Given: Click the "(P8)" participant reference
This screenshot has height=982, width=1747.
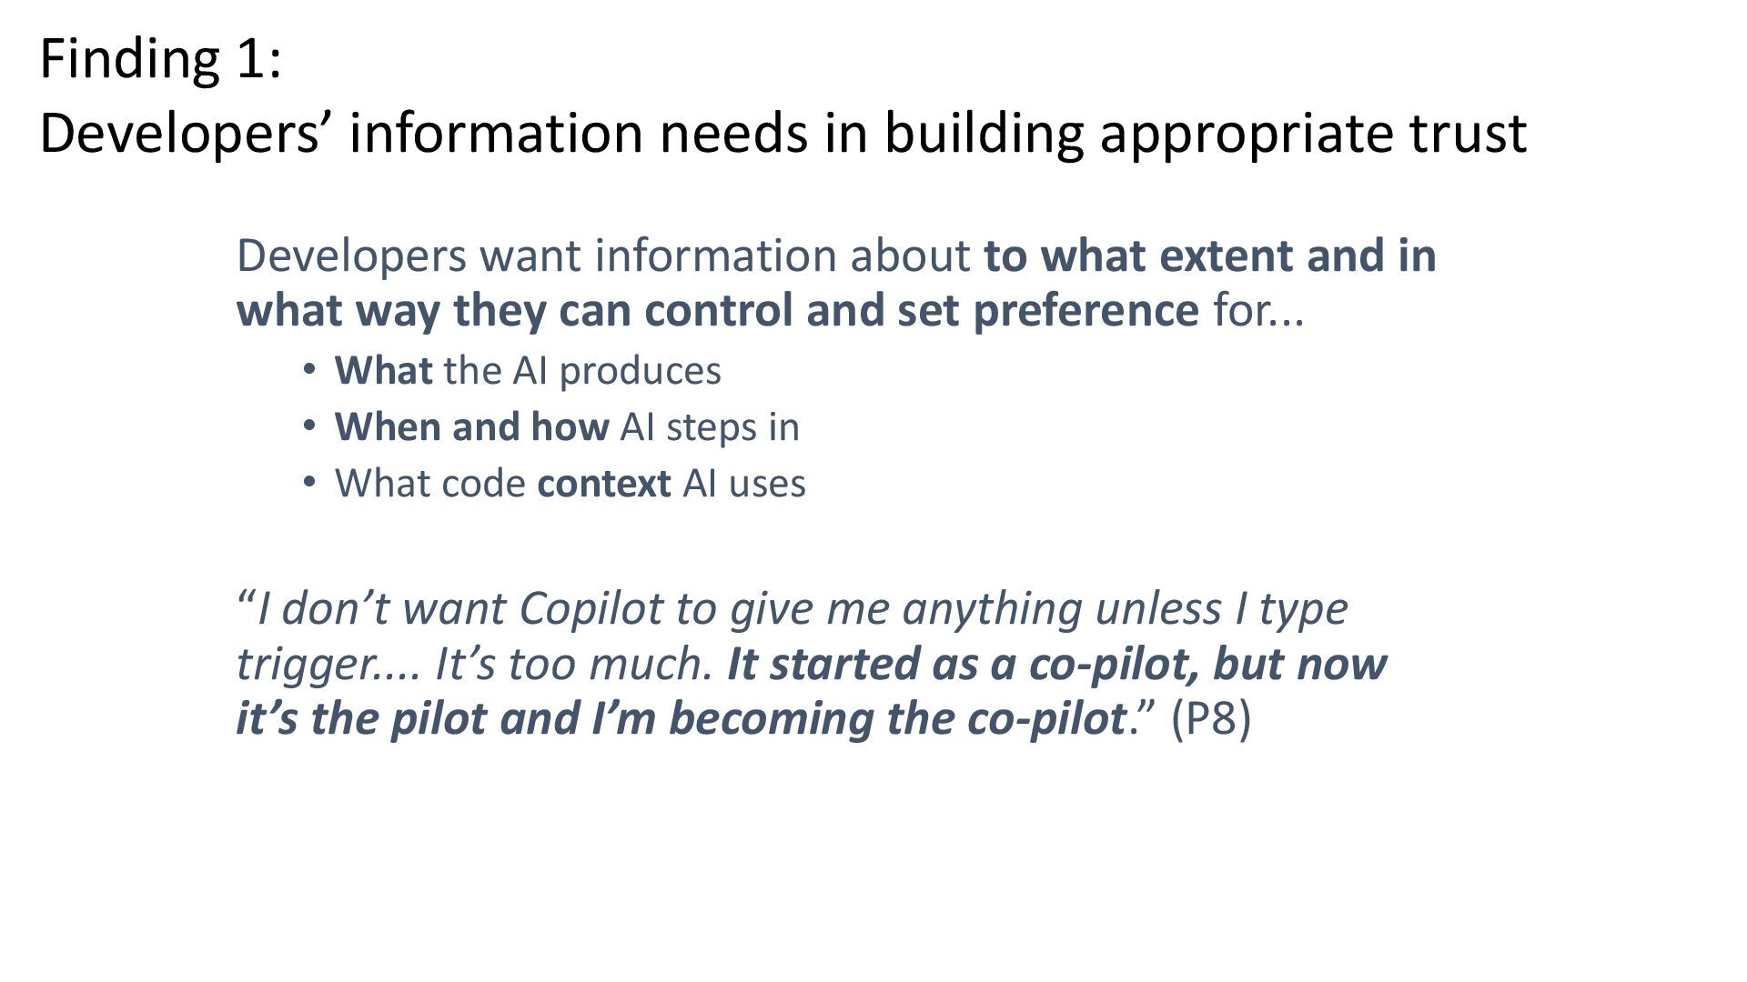Looking at the screenshot, I should [x=1210, y=718].
